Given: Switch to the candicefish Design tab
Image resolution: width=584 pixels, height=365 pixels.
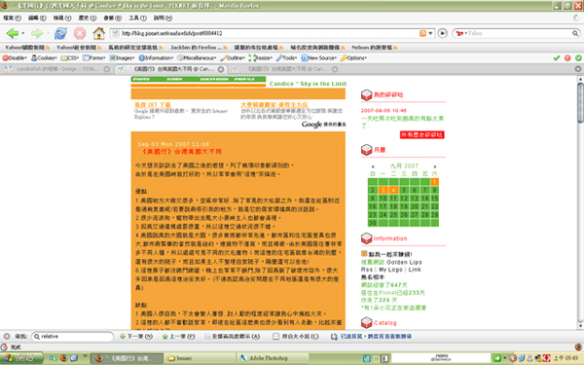Looking at the screenshot, I should (x=57, y=69).
